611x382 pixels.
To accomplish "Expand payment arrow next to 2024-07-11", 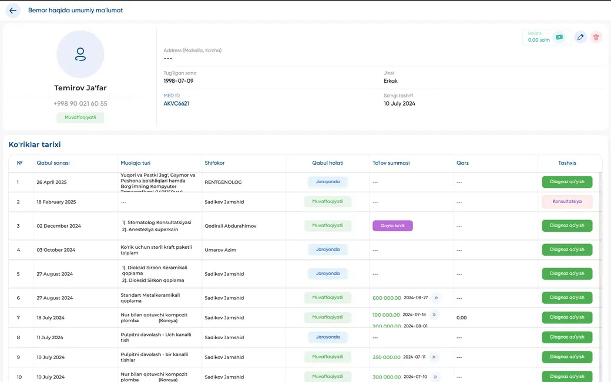I will (x=434, y=357).
